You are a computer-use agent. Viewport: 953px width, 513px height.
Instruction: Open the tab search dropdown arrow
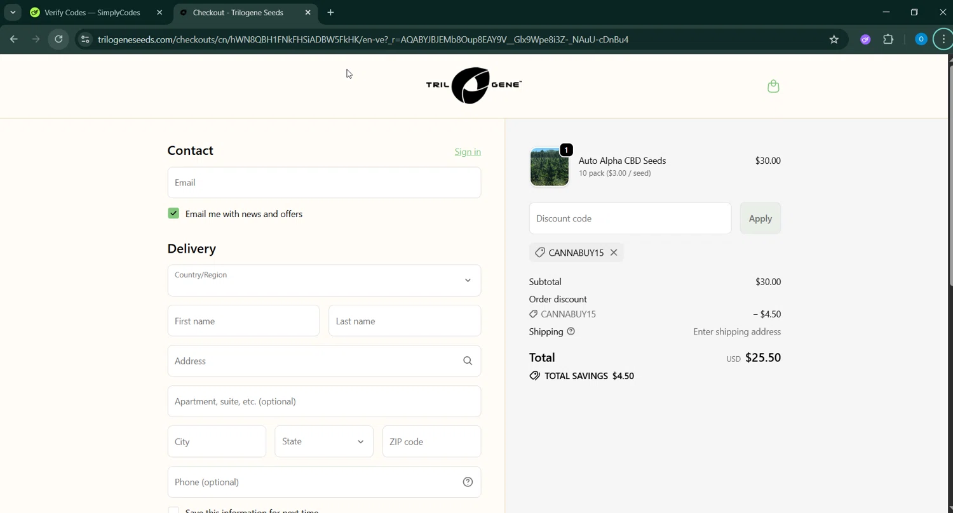tap(13, 13)
